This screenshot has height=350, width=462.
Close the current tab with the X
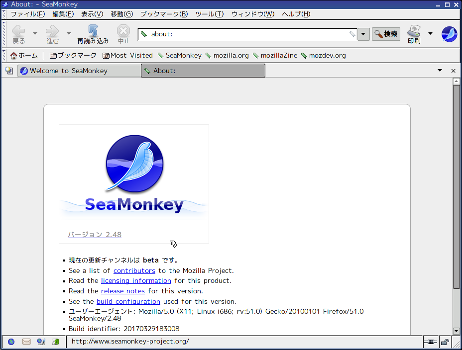(454, 71)
